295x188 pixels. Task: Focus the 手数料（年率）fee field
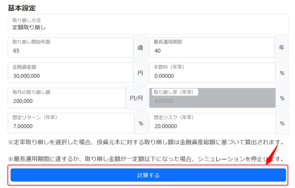coord(210,72)
